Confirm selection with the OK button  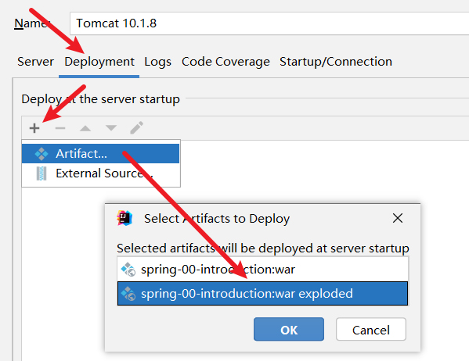[x=289, y=329]
